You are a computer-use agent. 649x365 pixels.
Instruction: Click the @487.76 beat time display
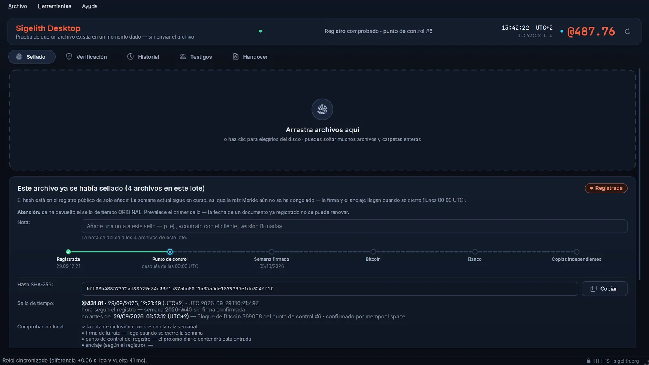click(591, 31)
